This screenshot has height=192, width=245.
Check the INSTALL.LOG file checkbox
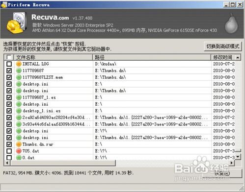(x=9, y=64)
